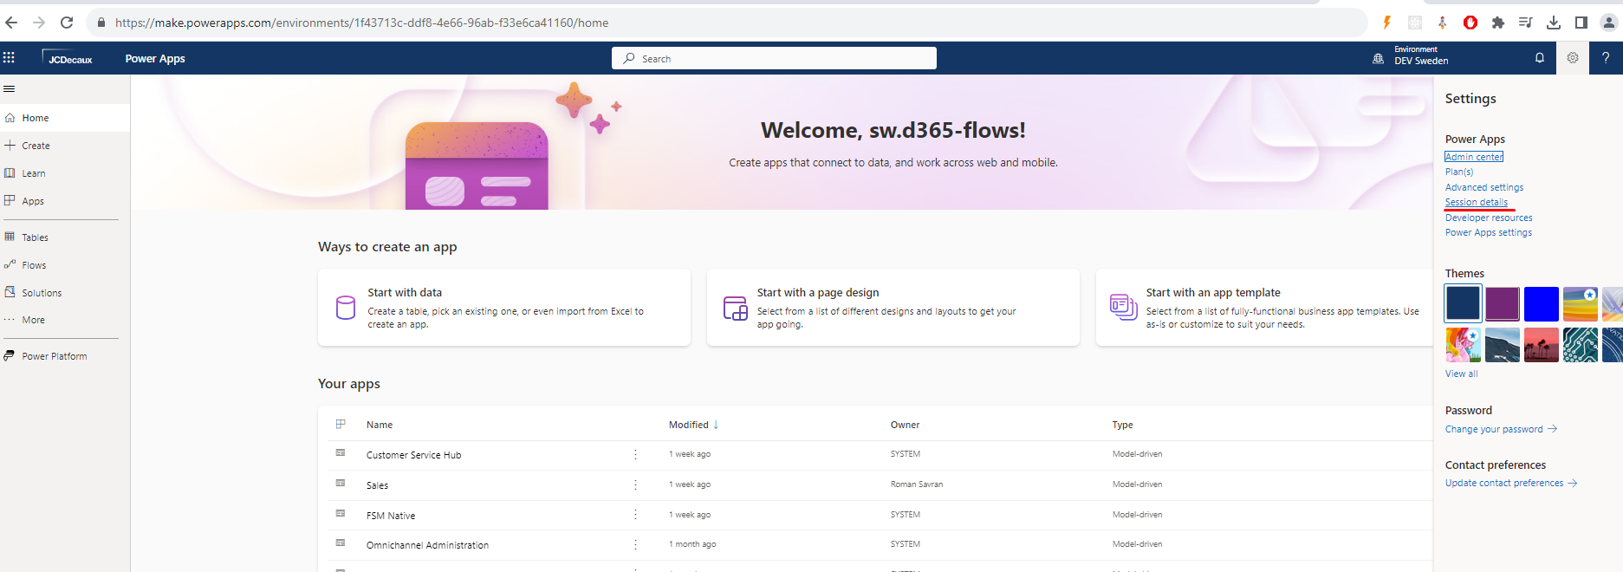Viewport: 1623px width, 572px height.
Task: Select the bright blue theme swatch
Action: tap(1542, 304)
